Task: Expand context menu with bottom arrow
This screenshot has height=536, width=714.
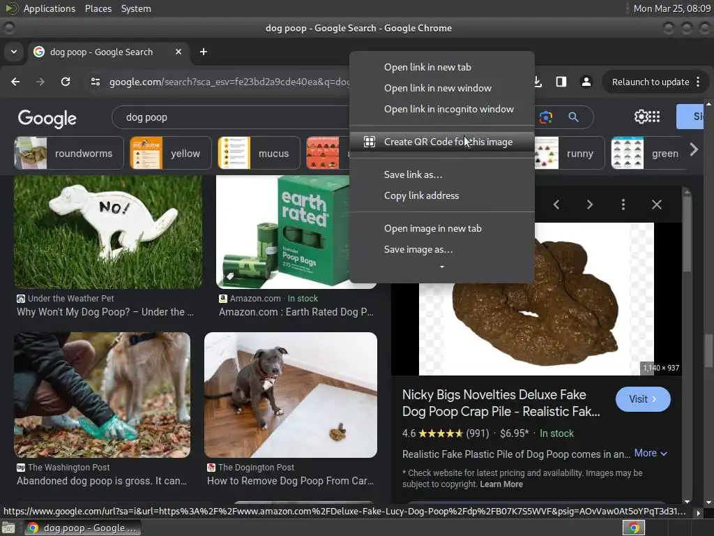Action: pos(441,267)
